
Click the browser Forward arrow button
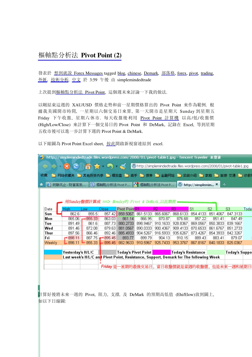click(x=54, y=166)
